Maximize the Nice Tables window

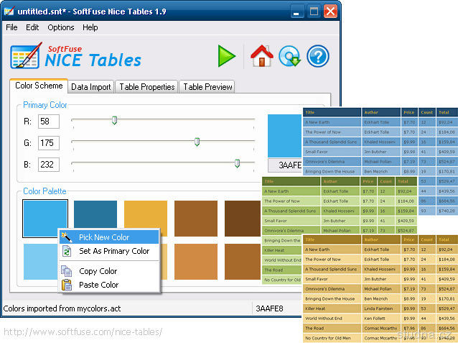(314, 12)
